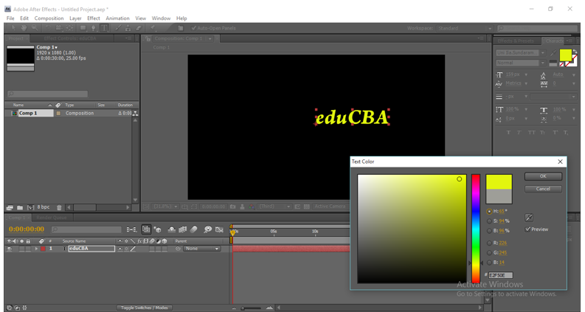Select the Clone Stamp tool
585x312 pixels.
(128, 28)
